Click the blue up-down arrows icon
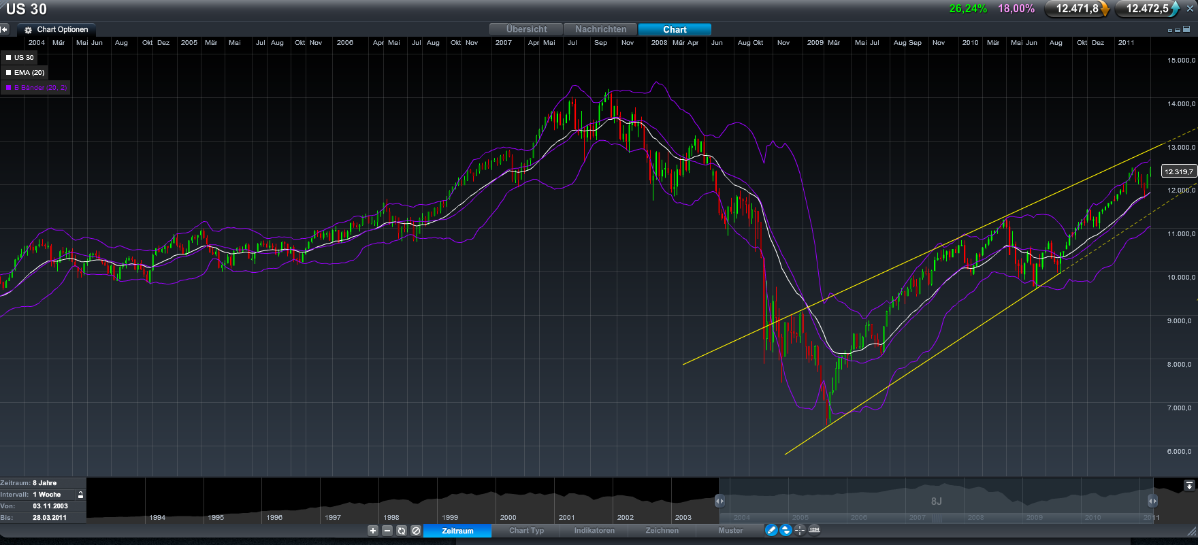 (786, 530)
